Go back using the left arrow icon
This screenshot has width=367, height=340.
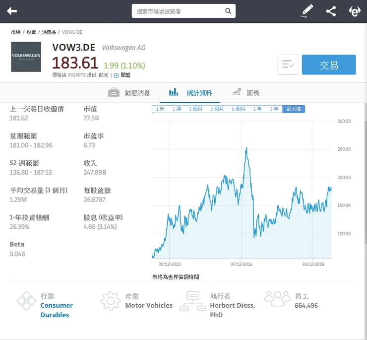(12, 11)
